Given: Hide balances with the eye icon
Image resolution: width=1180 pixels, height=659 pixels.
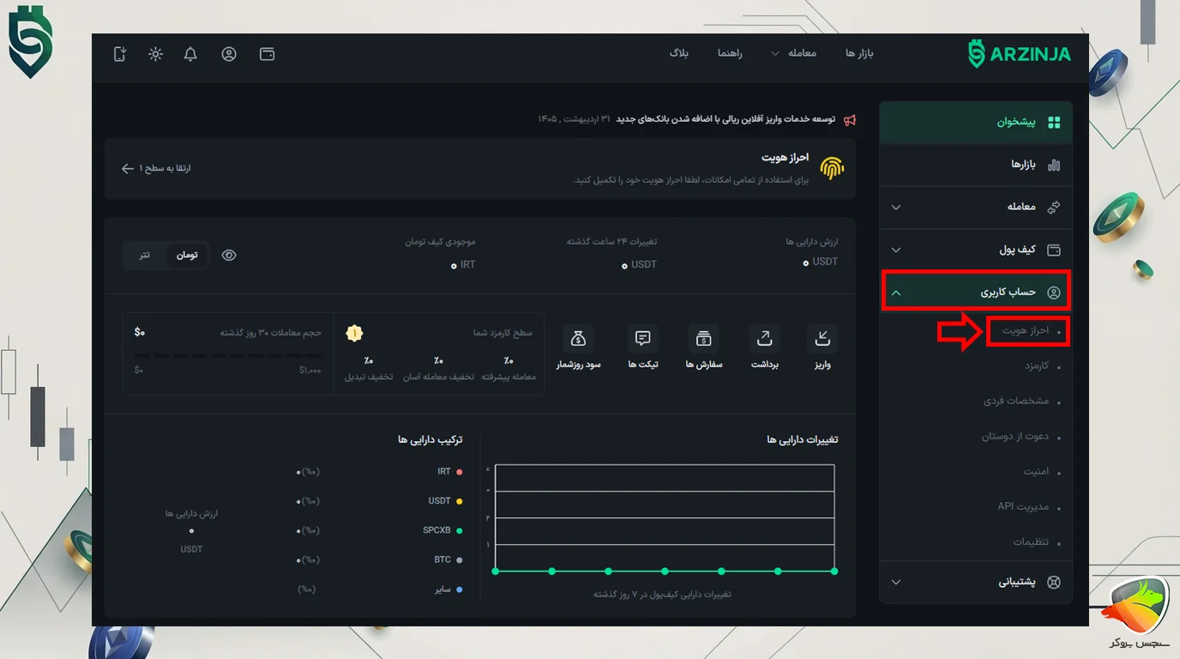Looking at the screenshot, I should (229, 255).
